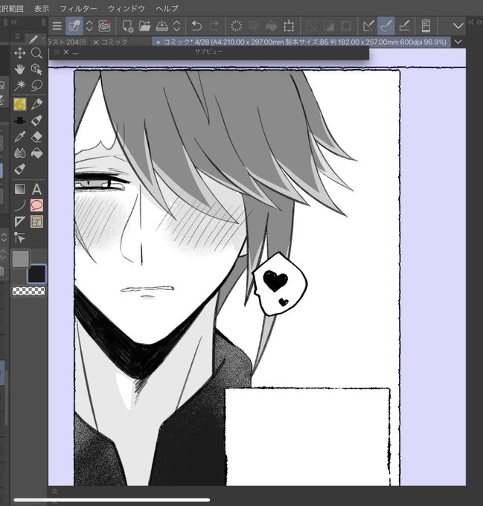Save the document with the save icon
Image resolution: width=483 pixels, height=506 pixels.
[162, 26]
